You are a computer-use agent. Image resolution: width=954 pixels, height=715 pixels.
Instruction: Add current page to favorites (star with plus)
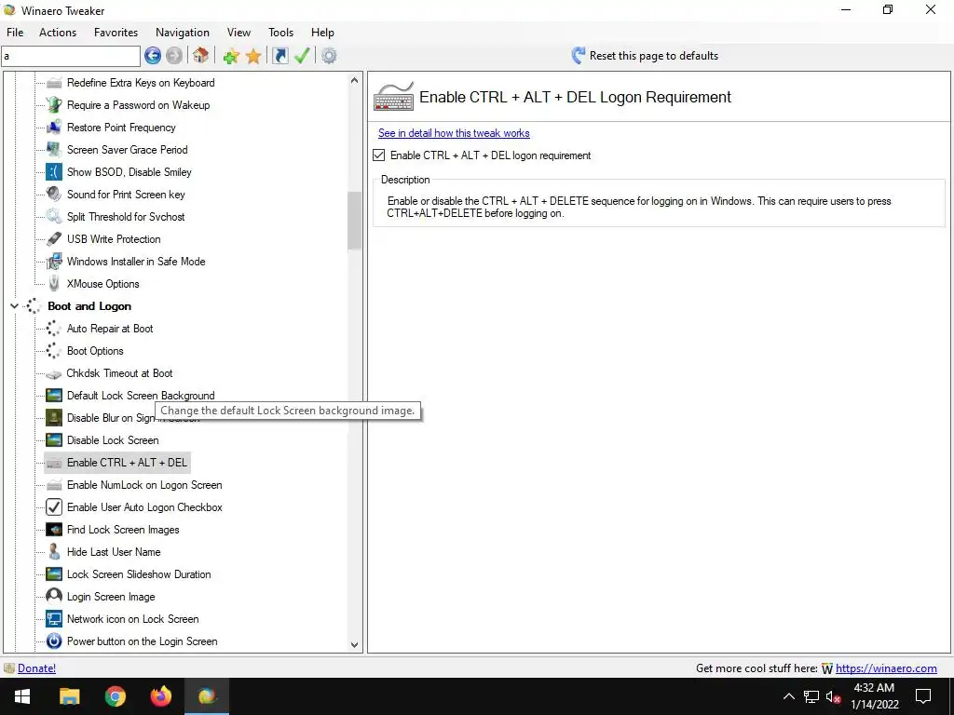231,57
